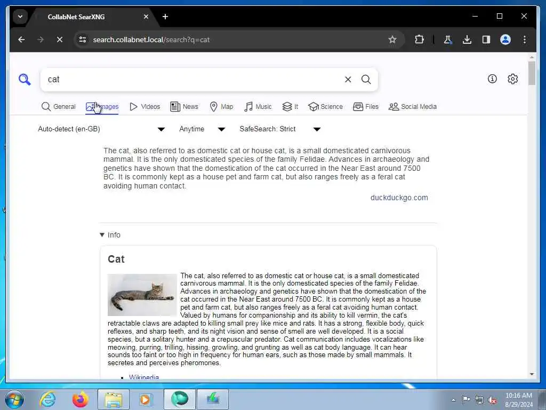Switch to the Files category
The image size is (546, 410).
(x=366, y=107)
